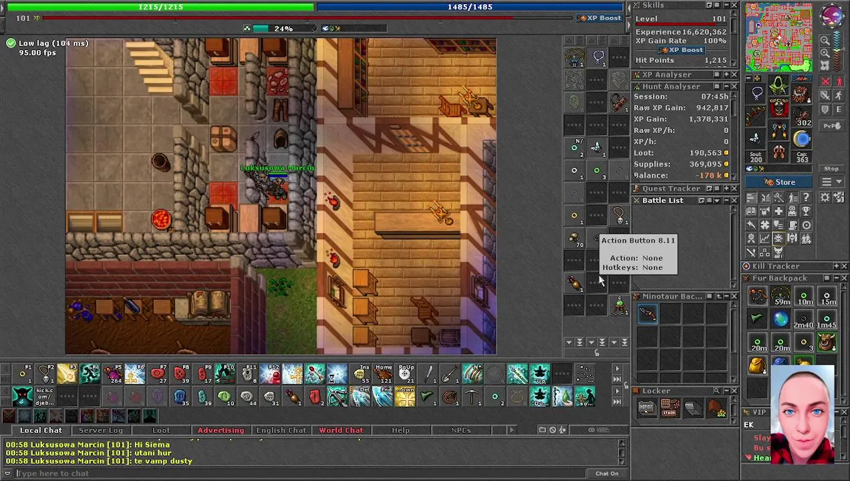Click XP Boost button in Skills panel
This screenshot has width=850, height=481.
(681, 50)
